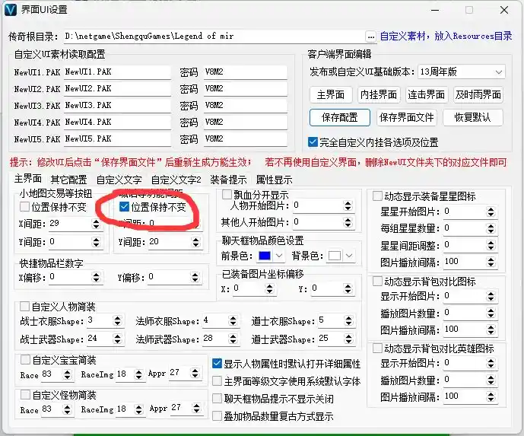Switch to 自定义文字 tab
Screen dimensions: 524x436
click(119, 180)
